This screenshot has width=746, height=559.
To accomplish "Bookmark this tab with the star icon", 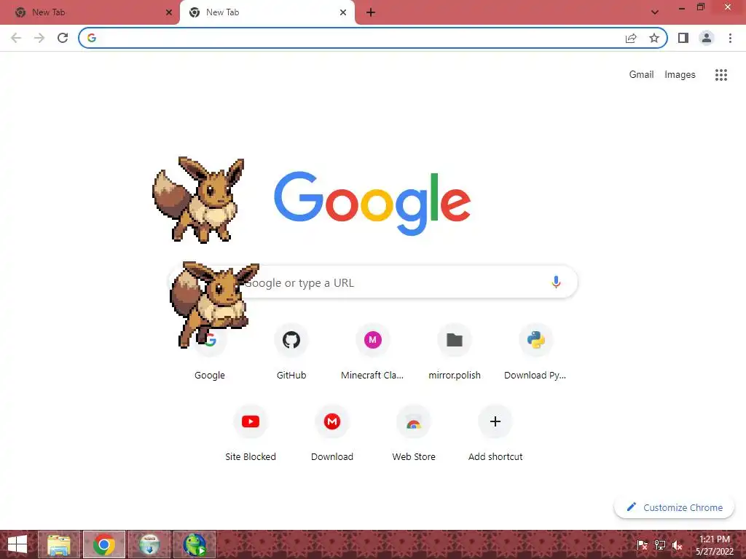I will tap(654, 38).
